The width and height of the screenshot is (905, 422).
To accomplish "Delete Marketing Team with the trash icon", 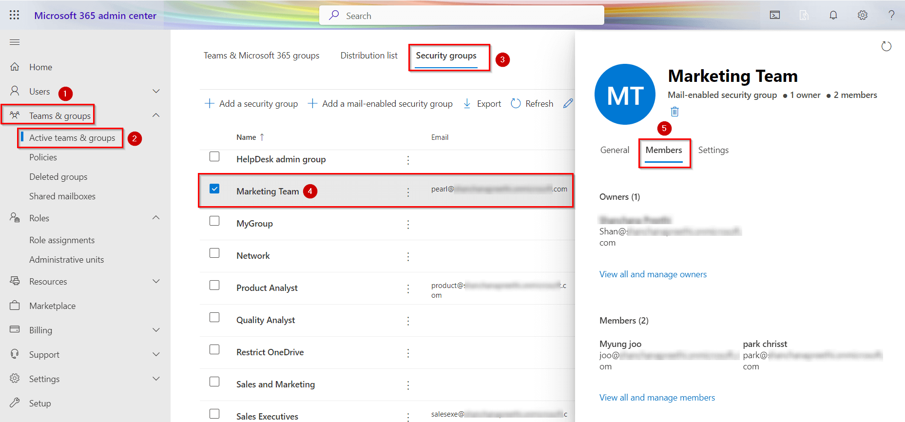I will click(x=674, y=112).
